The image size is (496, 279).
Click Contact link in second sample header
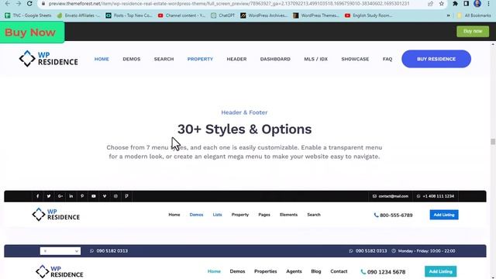pos(339,271)
